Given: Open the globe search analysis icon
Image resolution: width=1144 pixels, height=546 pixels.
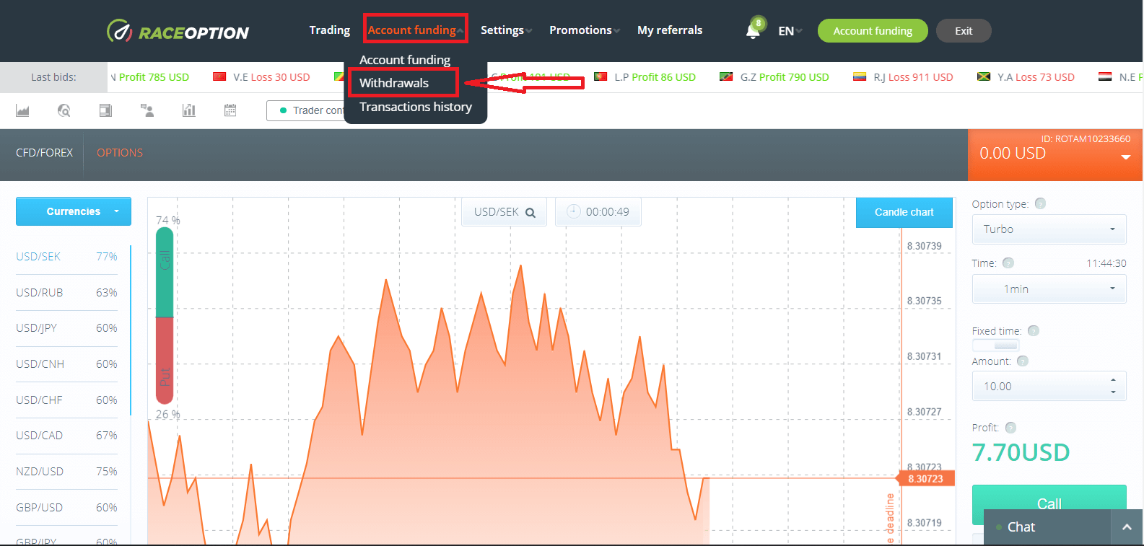Looking at the screenshot, I should tap(64, 110).
